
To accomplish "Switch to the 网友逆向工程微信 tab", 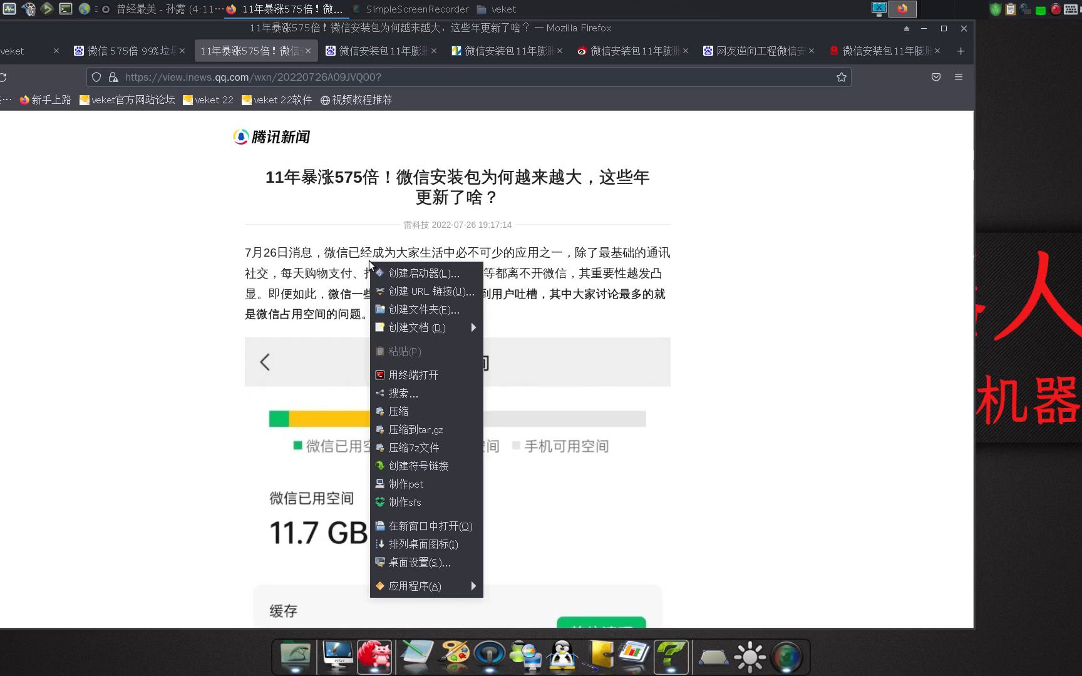I will pos(758,51).
